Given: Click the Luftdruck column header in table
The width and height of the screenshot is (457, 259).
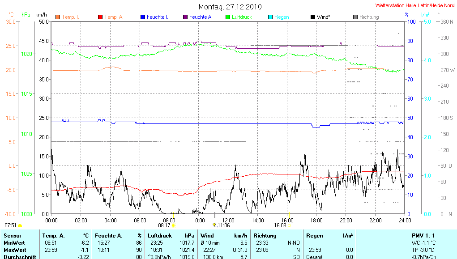Looking at the screenshot, I should 159,235.
